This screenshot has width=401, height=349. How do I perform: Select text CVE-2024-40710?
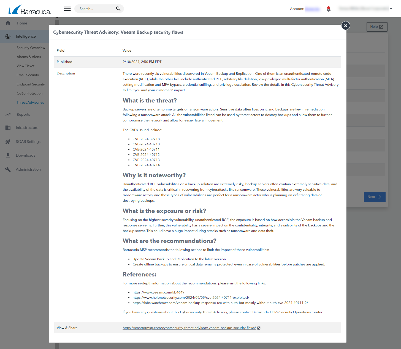(x=146, y=144)
